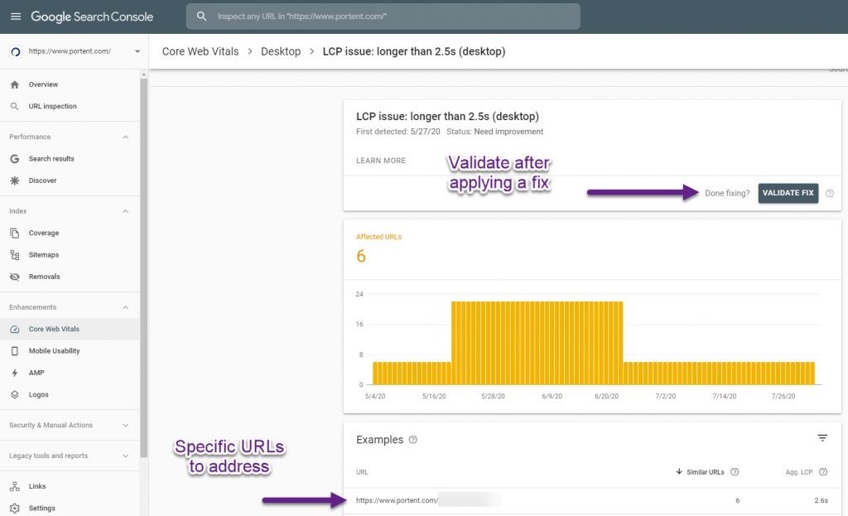Click help icon beside Similar URLs column

click(x=735, y=471)
